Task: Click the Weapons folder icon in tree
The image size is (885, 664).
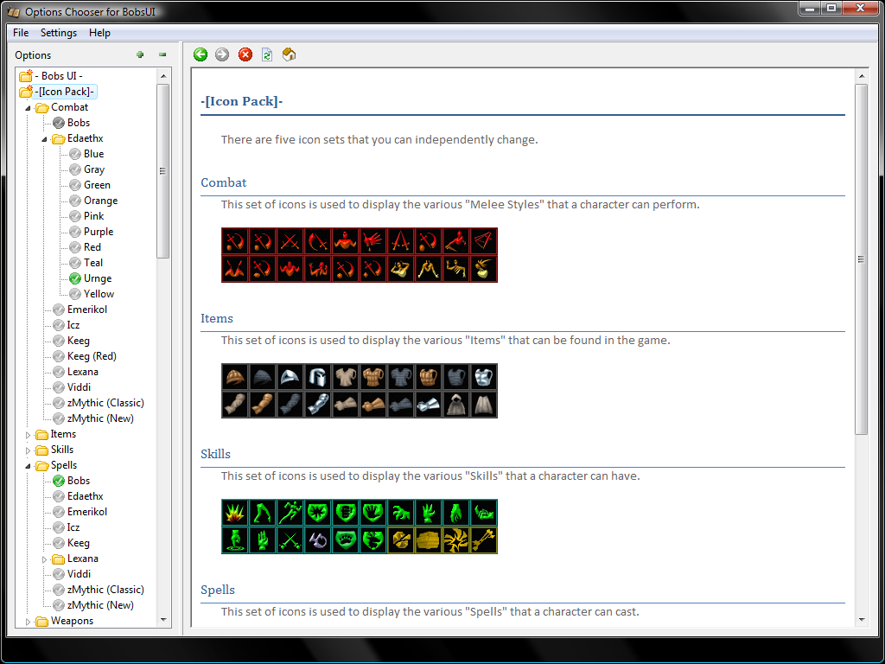Action: (x=42, y=621)
